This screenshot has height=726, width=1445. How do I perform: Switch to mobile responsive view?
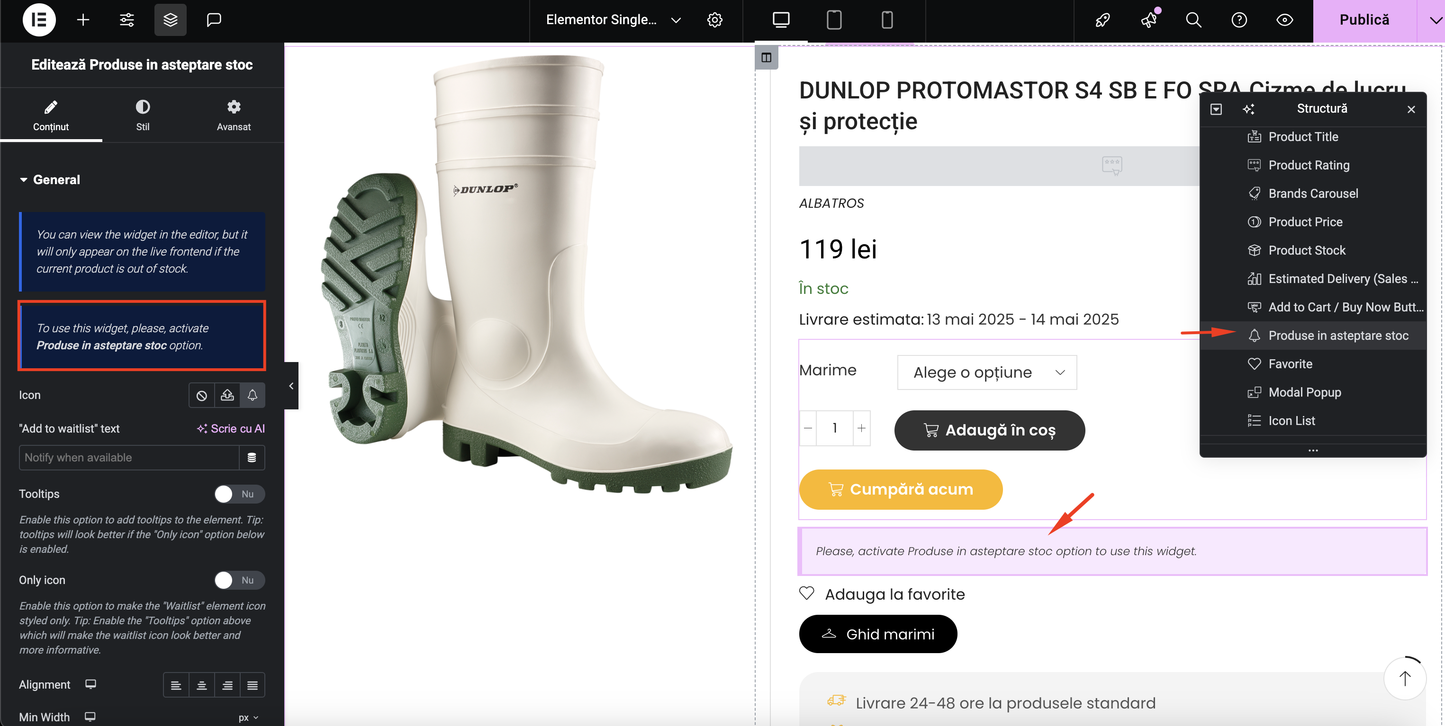887,20
